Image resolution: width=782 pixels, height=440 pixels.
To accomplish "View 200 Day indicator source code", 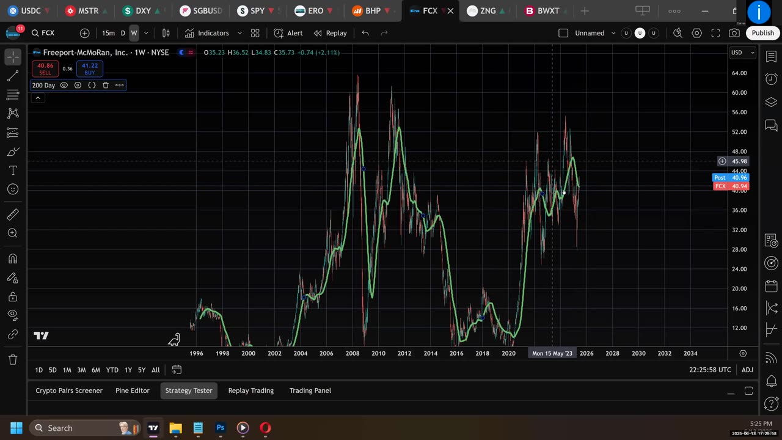I will [92, 85].
